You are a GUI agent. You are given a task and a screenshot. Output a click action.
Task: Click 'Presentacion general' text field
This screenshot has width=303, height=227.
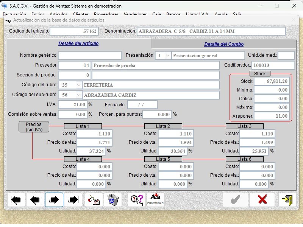coord(208,56)
